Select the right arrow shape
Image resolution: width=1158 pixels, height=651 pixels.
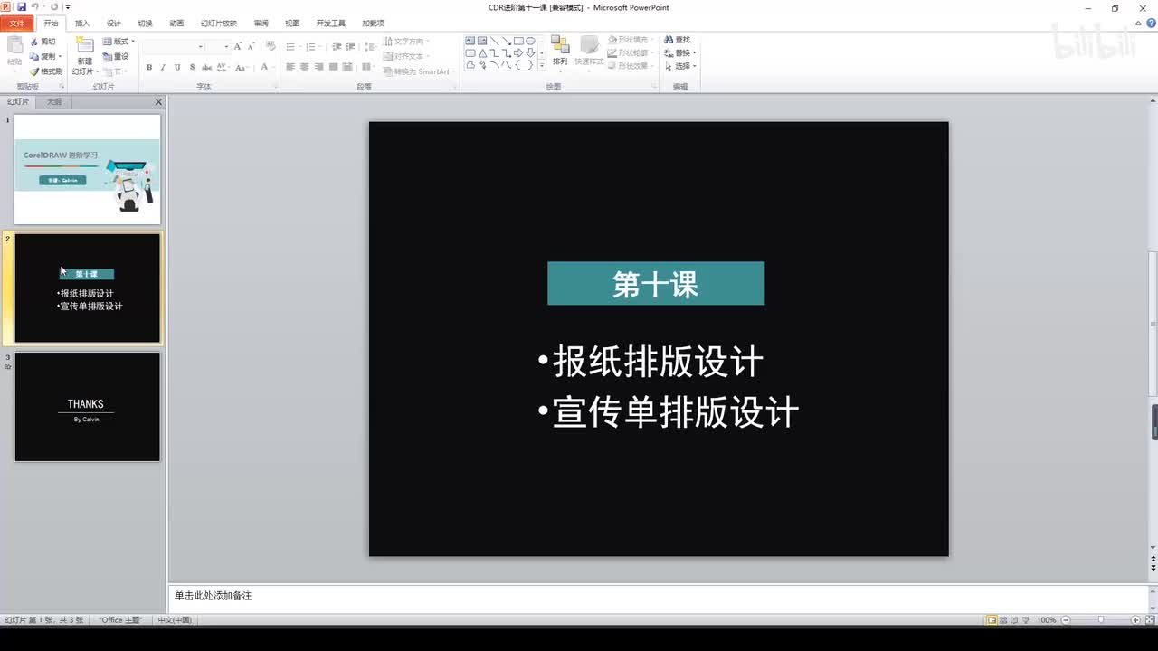click(x=518, y=53)
